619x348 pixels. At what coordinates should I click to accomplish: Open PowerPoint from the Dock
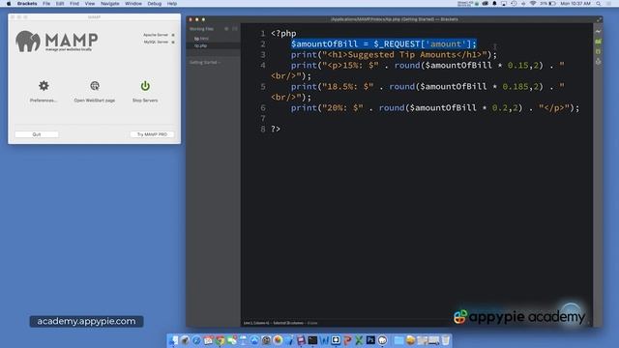click(x=347, y=340)
